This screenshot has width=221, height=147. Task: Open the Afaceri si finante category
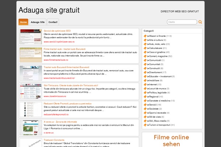(157, 36)
